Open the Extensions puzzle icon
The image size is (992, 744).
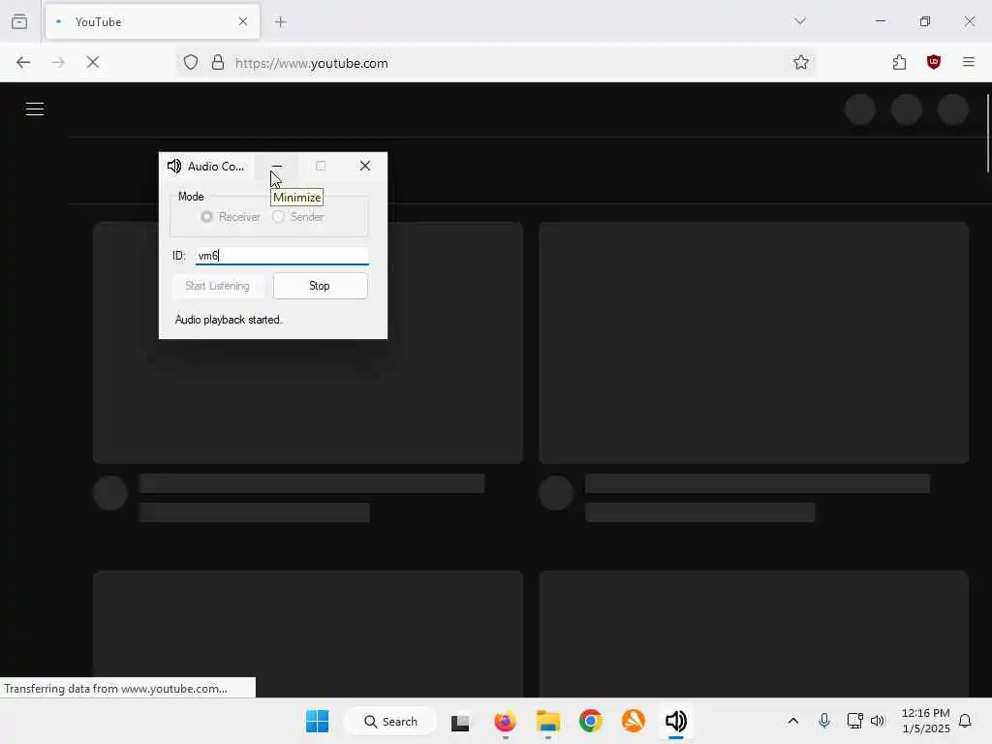(x=899, y=62)
